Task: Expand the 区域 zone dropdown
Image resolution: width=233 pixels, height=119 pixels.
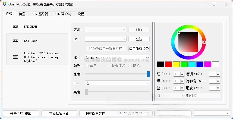Action: [106, 29]
